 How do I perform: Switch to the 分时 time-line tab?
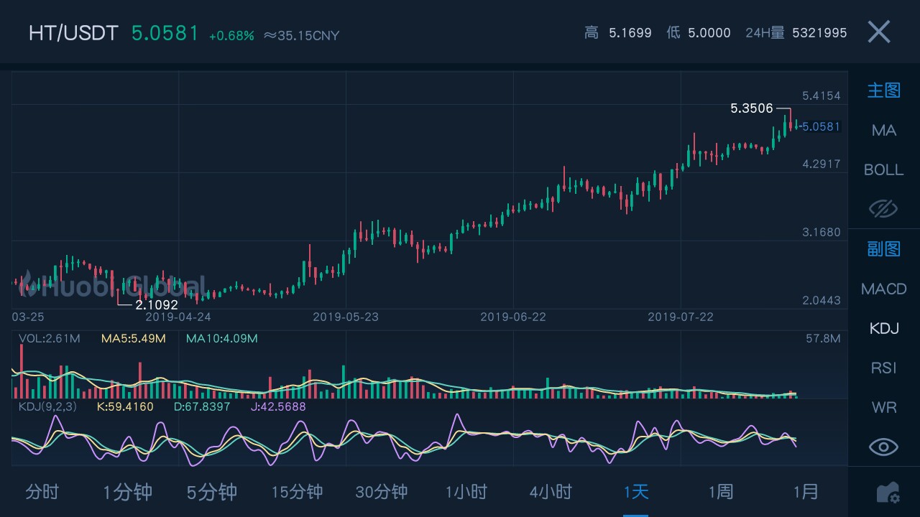(42, 492)
